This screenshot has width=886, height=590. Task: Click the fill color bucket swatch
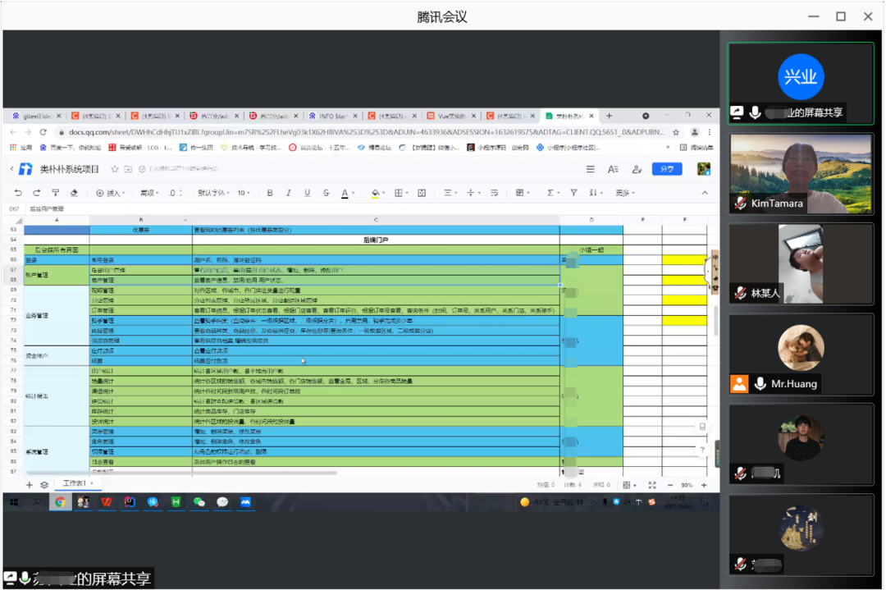point(375,194)
